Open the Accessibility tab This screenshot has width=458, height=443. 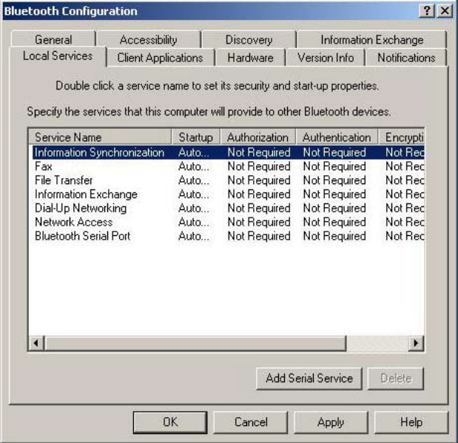pos(149,40)
